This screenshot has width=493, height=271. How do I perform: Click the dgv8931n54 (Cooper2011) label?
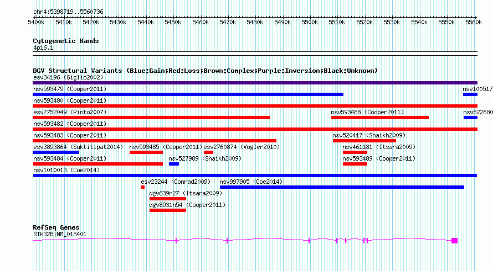187,205
